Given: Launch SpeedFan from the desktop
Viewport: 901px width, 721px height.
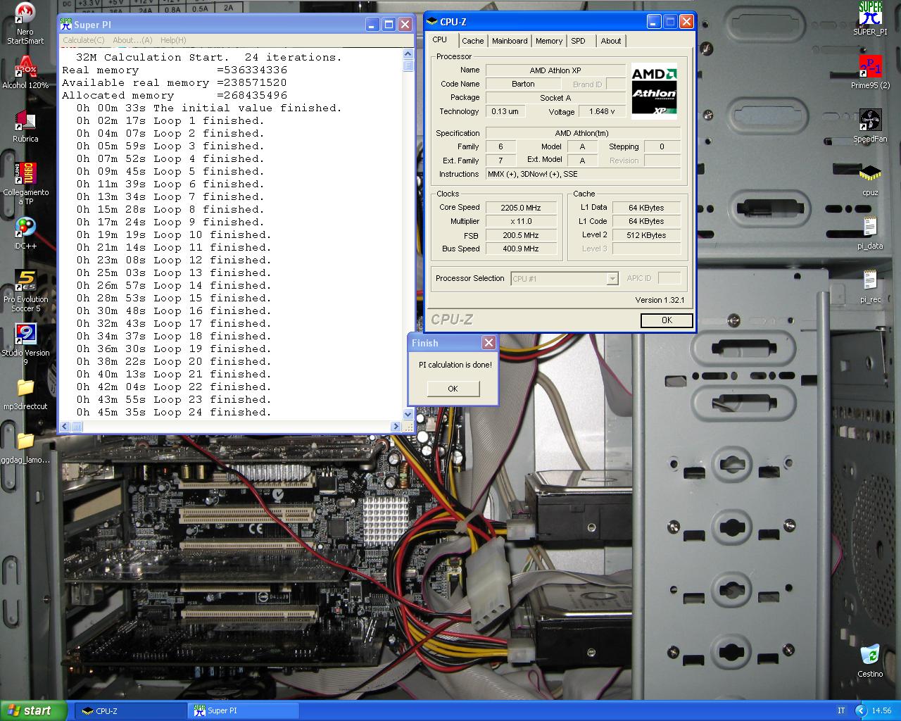Looking at the screenshot, I should pyautogui.click(x=870, y=127).
